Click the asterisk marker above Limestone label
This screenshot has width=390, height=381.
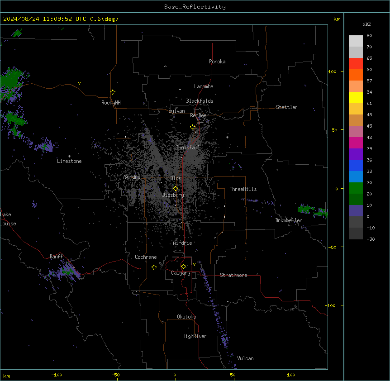(69, 157)
